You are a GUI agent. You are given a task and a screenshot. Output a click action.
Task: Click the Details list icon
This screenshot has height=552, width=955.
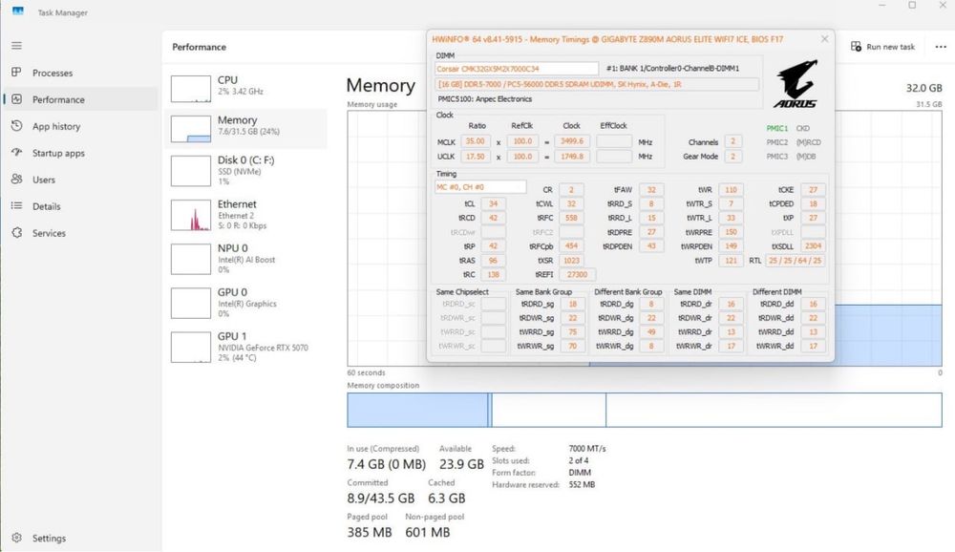pyautogui.click(x=17, y=206)
